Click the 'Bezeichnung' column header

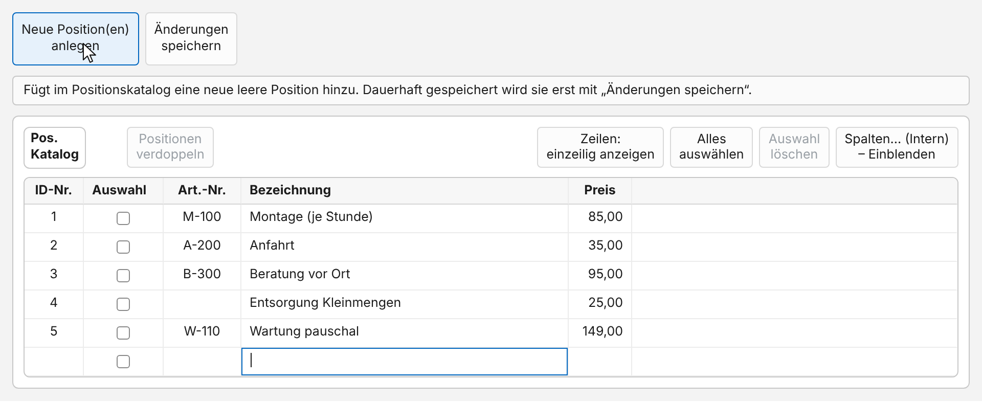click(x=405, y=190)
